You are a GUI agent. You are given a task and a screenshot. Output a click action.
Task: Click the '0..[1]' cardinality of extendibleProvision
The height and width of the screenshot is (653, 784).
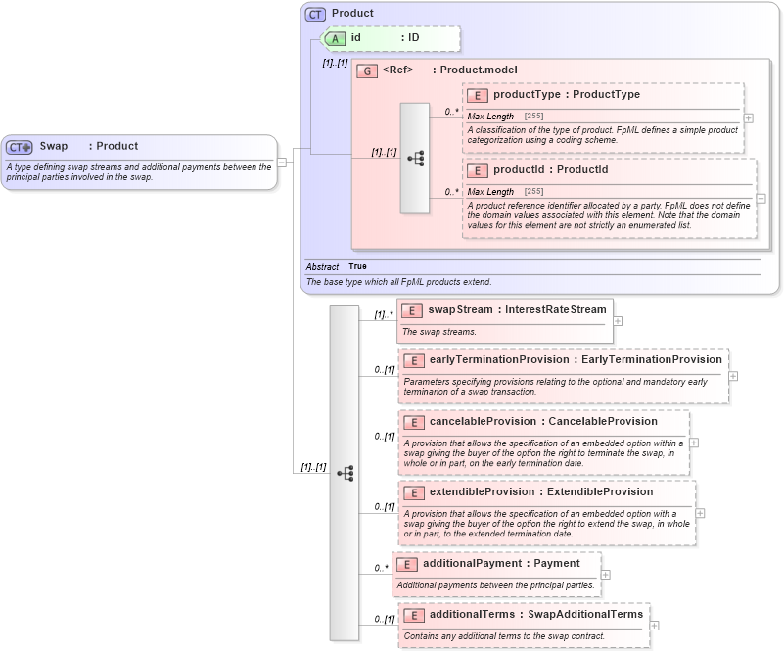pos(385,507)
